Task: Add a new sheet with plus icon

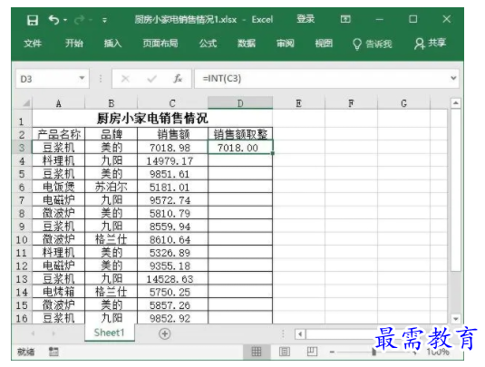Action: (165, 333)
